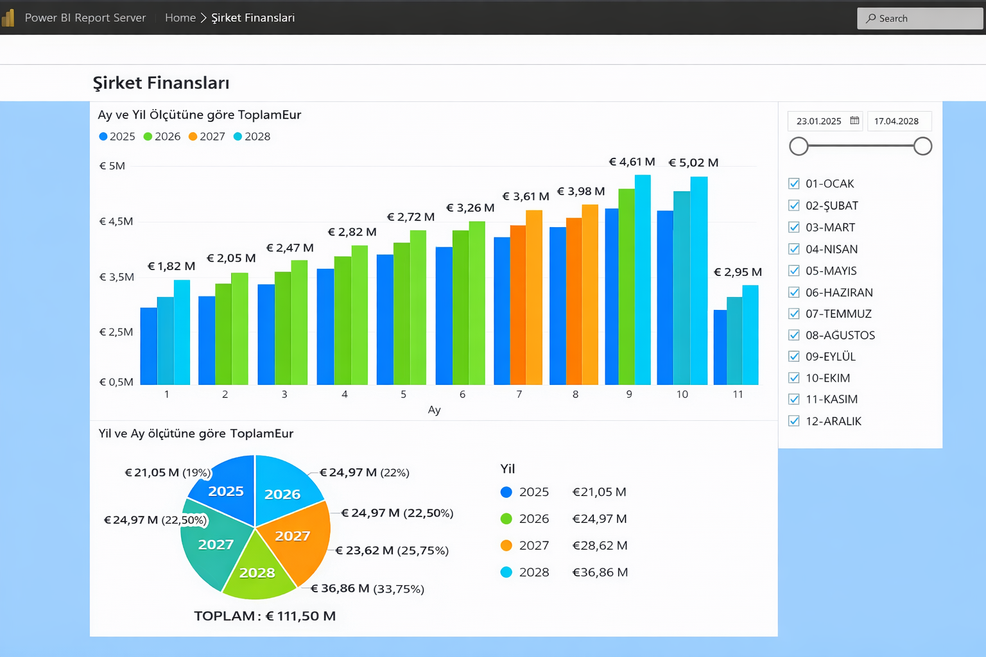Click the Power BI logo icon
986x657 pixels.
(x=8, y=17)
